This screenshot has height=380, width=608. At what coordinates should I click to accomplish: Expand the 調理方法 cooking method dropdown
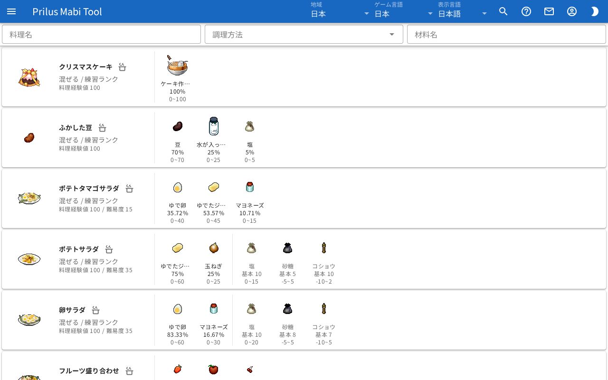[x=304, y=35]
